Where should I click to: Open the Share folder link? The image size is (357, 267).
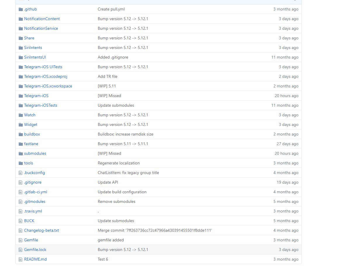point(29,38)
